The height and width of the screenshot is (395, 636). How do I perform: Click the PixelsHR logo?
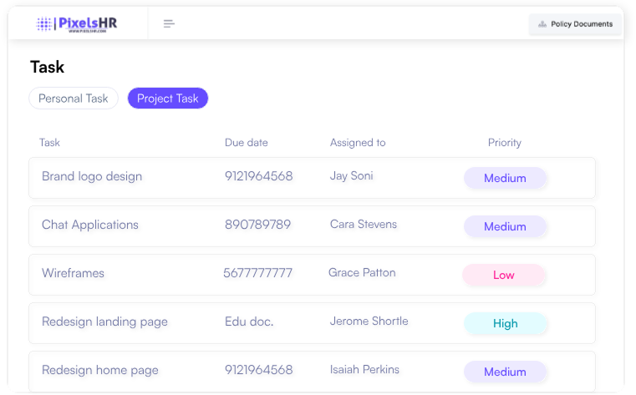pyautogui.click(x=77, y=24)
